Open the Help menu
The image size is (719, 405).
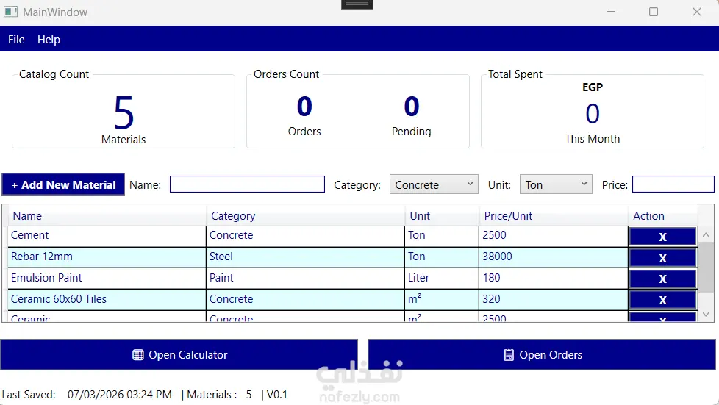tap(49, 40)
